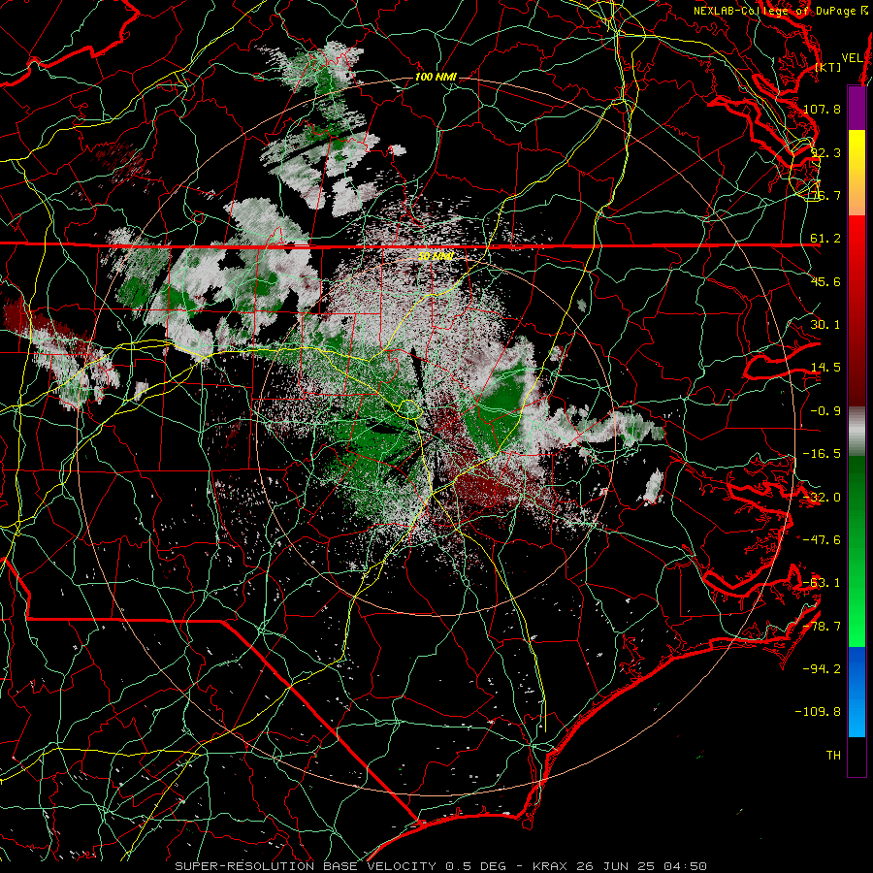Pick the black TH segment of the color bar
The image size is (873, 873).
point(857,756)
